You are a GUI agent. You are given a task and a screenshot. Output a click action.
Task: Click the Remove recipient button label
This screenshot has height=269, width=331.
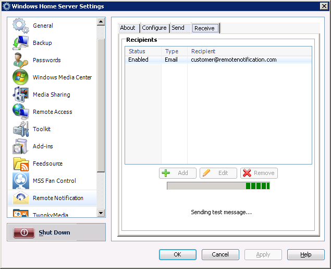[x=264, y=173]
